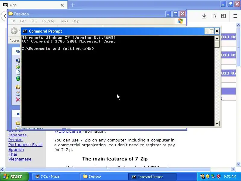
Task: Switch to Desktop taskbar button
Action: coord(104,176)
